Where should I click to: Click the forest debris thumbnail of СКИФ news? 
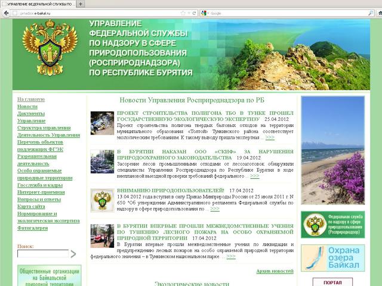coord(102,161)
